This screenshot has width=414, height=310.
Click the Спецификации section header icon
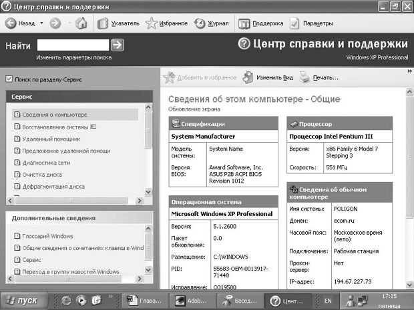coord(176,123)
